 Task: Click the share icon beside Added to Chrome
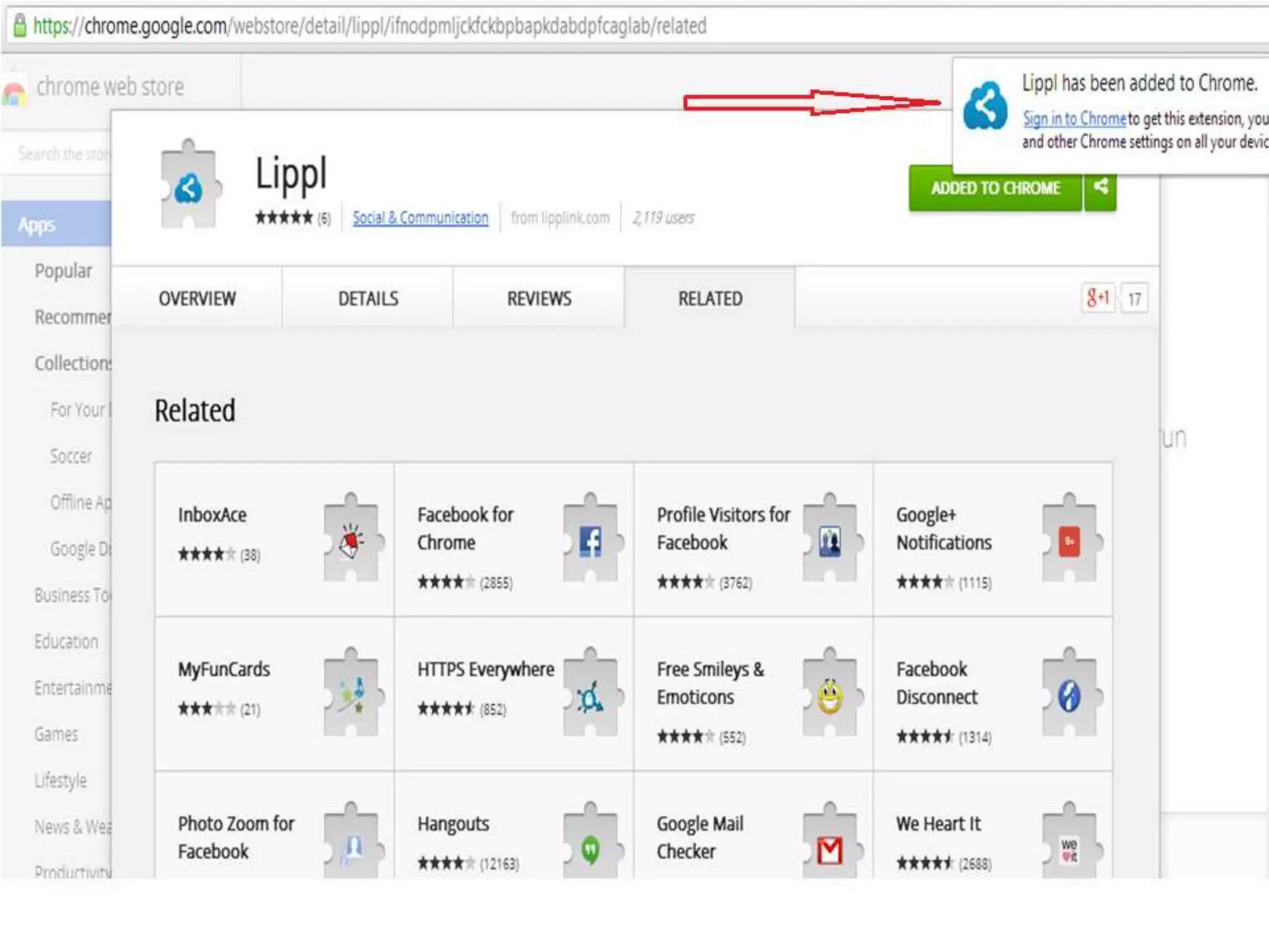pos(1100,188)
